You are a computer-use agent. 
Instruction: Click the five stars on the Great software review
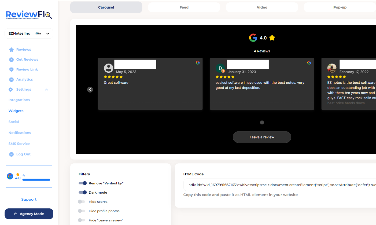click(x=113, y=77)
